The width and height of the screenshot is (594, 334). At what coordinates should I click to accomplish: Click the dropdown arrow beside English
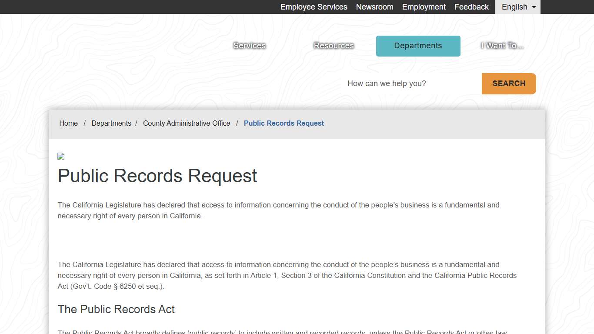534,7
